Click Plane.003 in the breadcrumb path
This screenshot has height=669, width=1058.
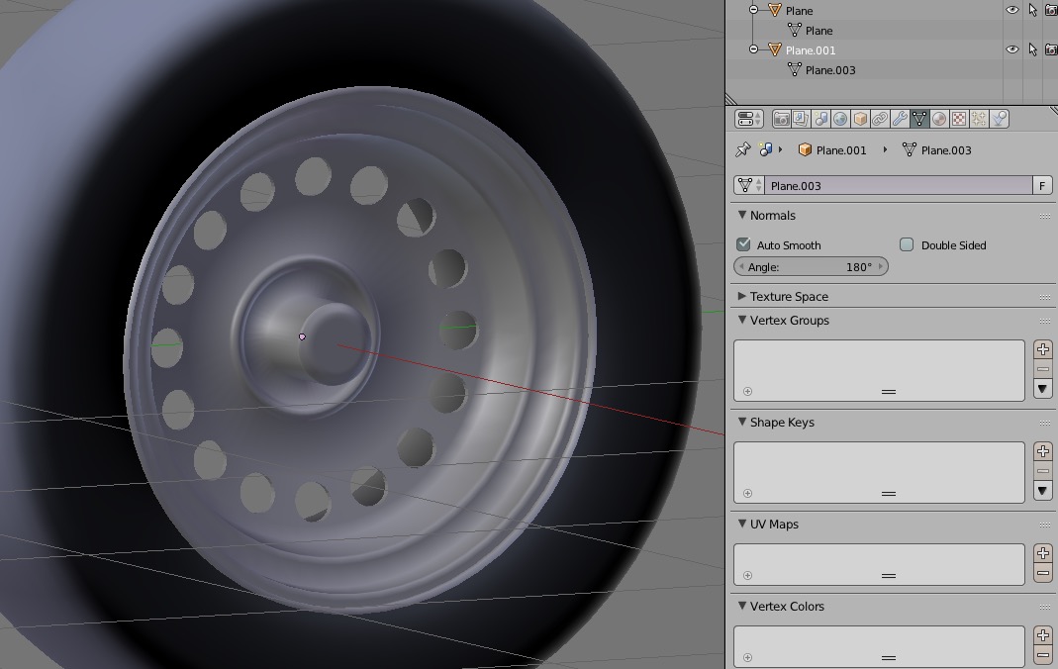click(946, 150)
